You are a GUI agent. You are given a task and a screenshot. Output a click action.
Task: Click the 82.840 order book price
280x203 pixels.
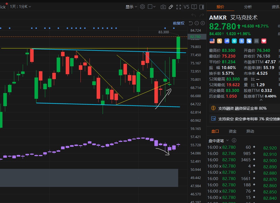270,198
